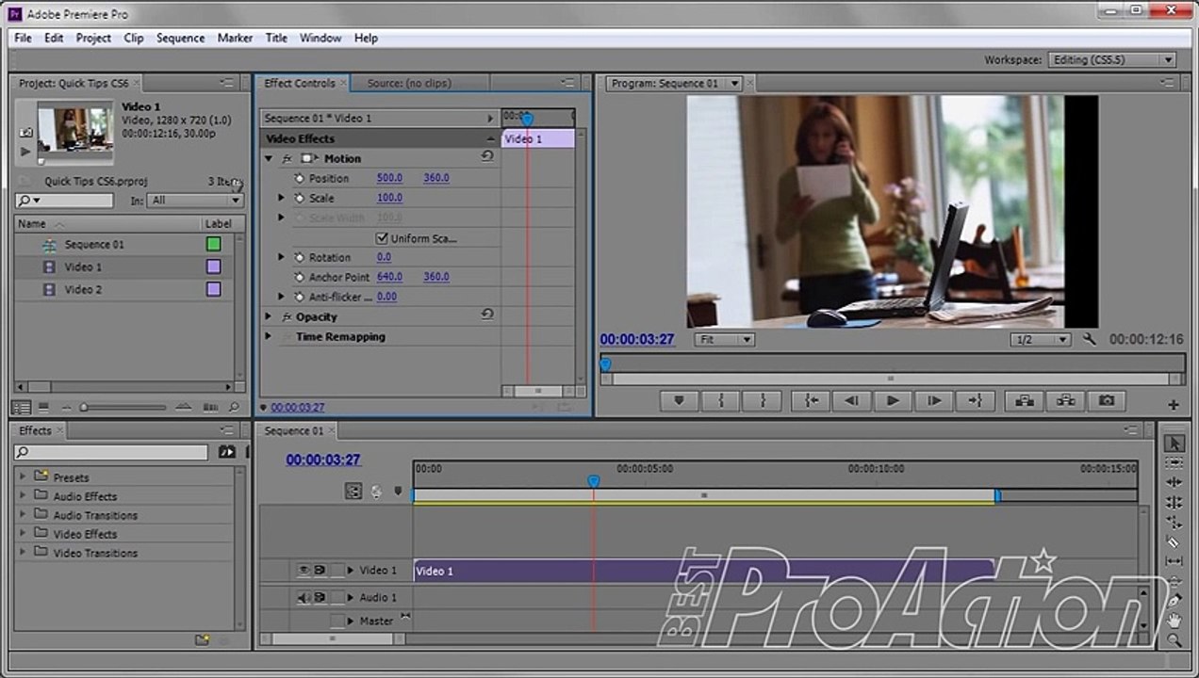Toggle Rotation animation stopwatch
Viewport: 1199px width, 678px height.
[300, 257]
